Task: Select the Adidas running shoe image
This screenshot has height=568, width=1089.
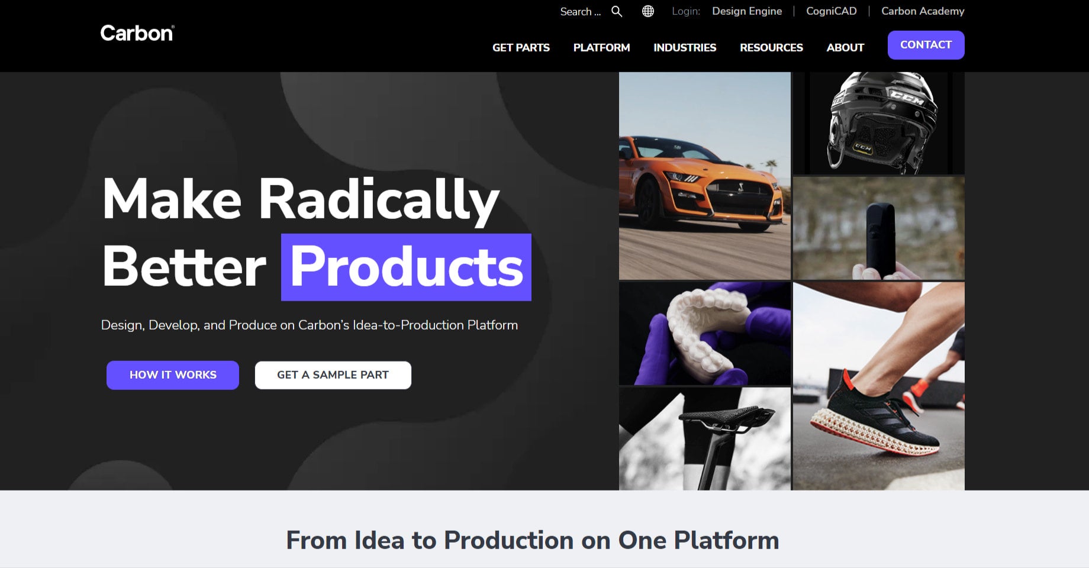Action: 879,386
